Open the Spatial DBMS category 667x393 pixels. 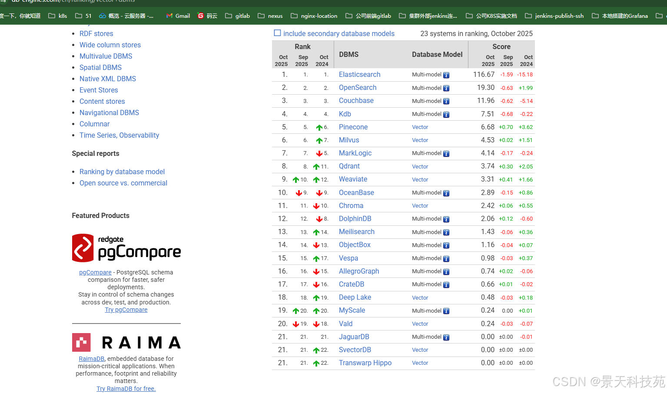coord(101,67)
